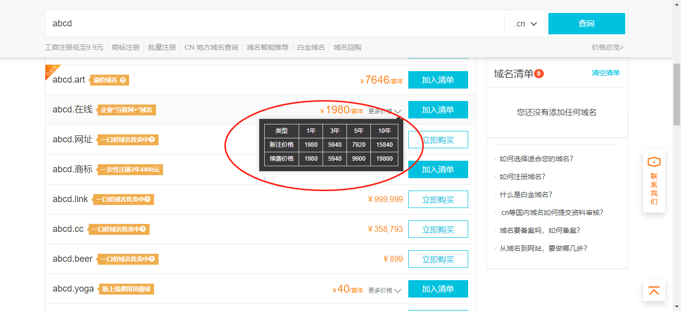Open 从域名到网站，要做哪几步? link
Image resolution: width=681 pixels, height=311 pixels.
pyautogui.click(x=543, y=248)
